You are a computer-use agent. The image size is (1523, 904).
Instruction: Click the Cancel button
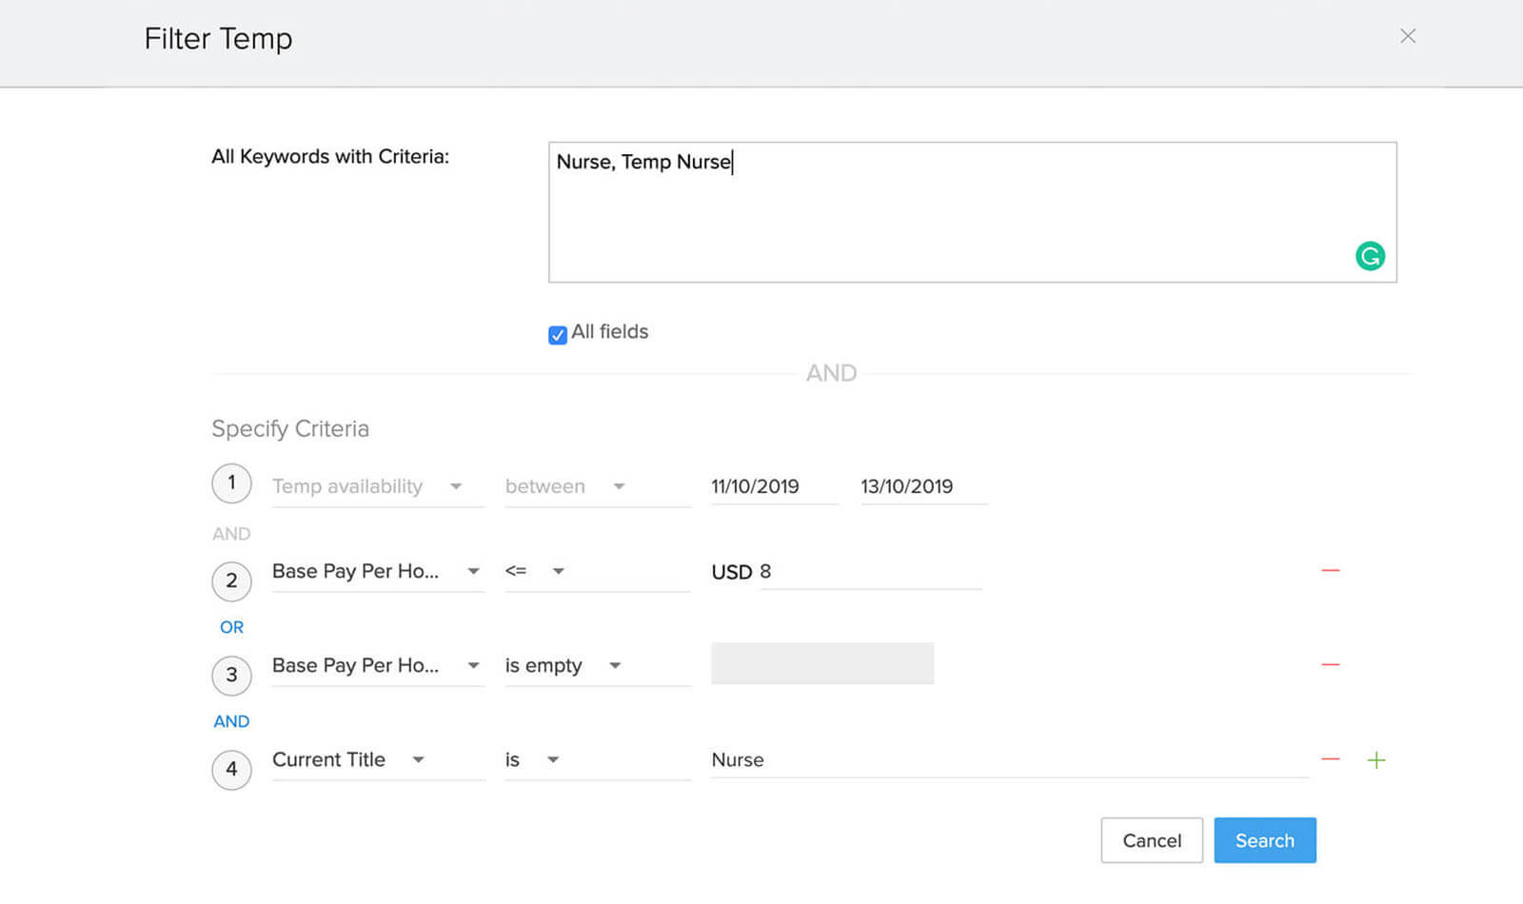click(1151, 840)
